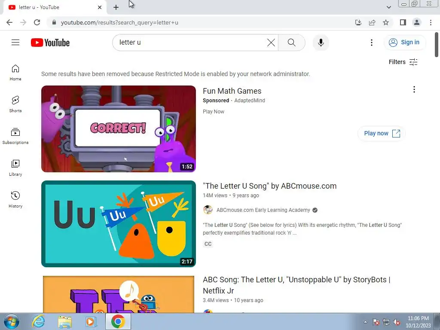
Task: Open a new tab with plus
Action: tap(116, 8)
